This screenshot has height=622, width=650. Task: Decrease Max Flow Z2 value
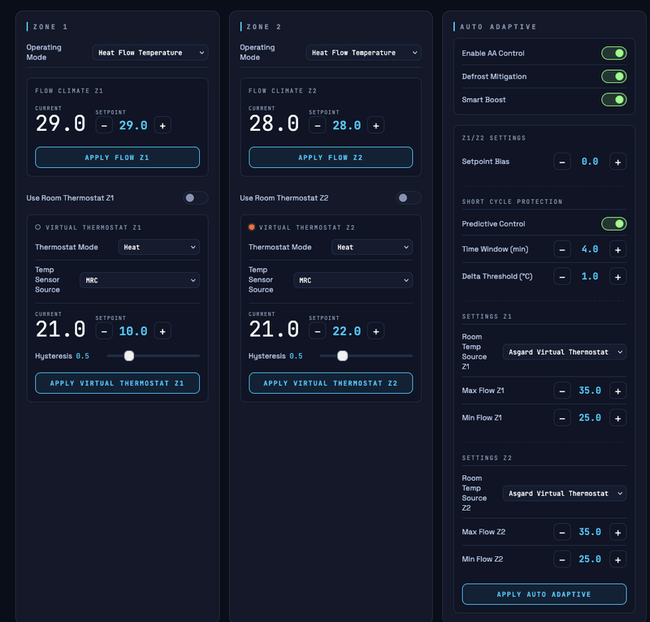point(562,532)
